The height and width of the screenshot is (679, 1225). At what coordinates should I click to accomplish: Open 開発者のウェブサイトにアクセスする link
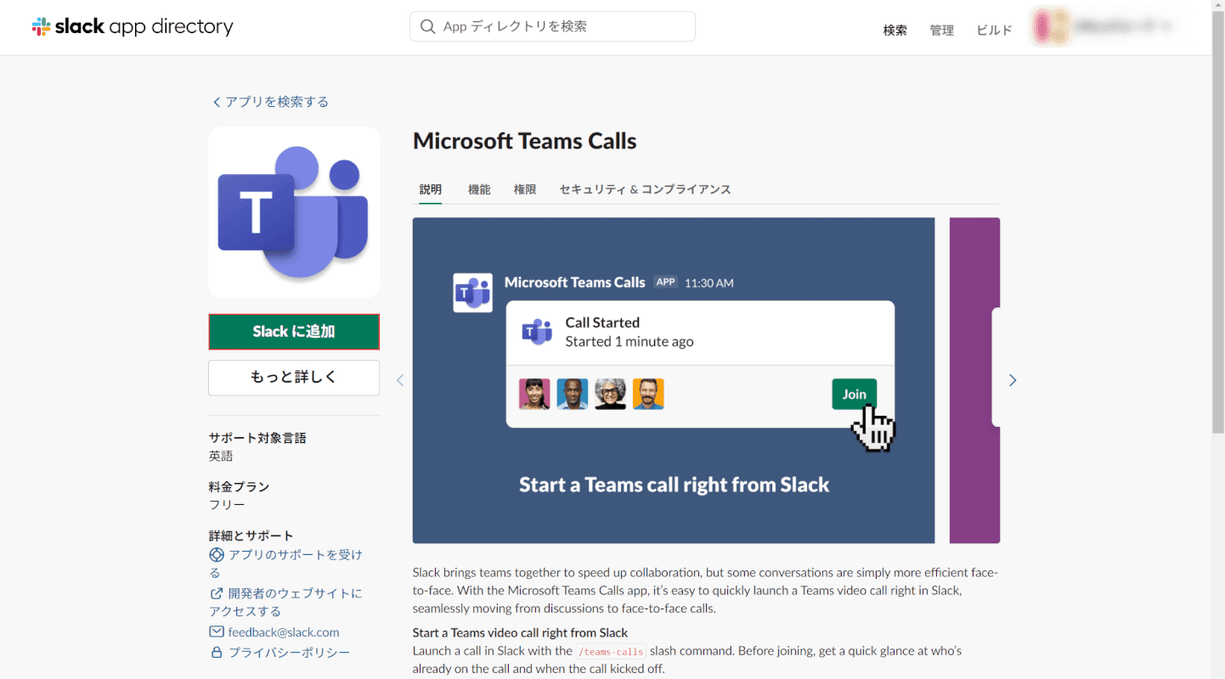tap(286, 602)
